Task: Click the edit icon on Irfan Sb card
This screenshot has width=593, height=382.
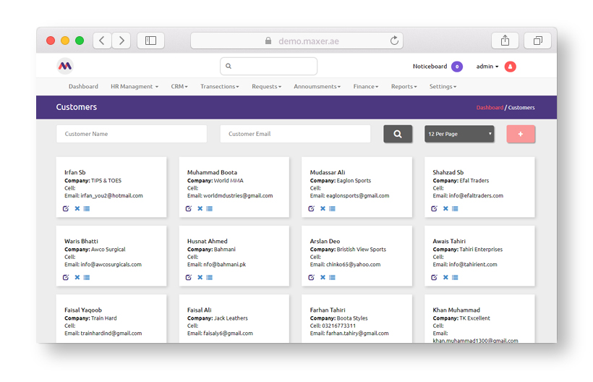Action: (x=66, y=208)
